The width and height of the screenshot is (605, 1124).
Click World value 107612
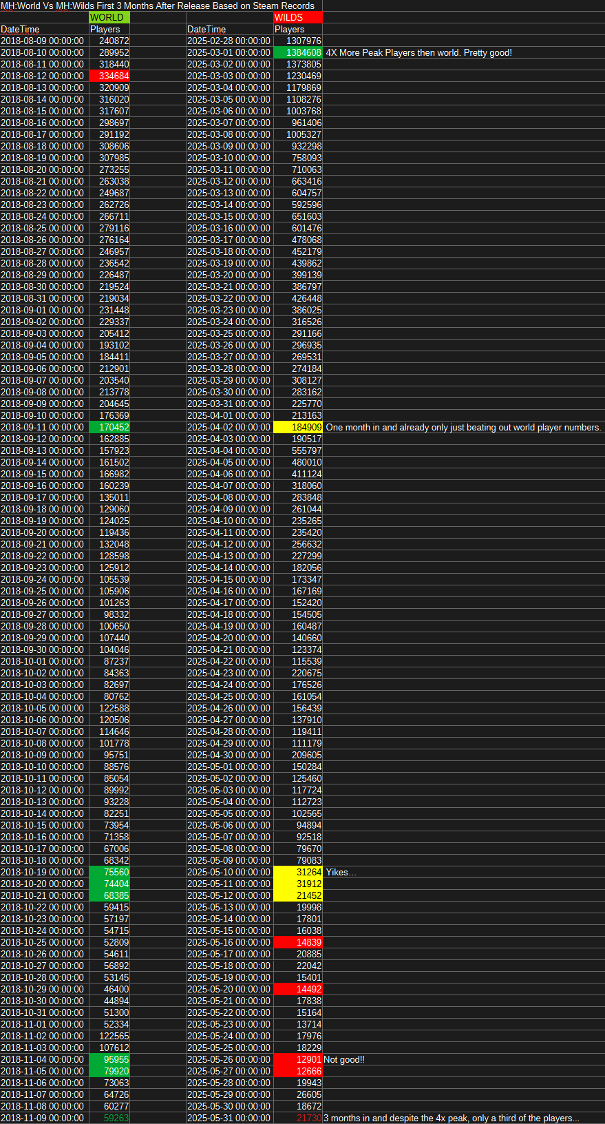109,1048
